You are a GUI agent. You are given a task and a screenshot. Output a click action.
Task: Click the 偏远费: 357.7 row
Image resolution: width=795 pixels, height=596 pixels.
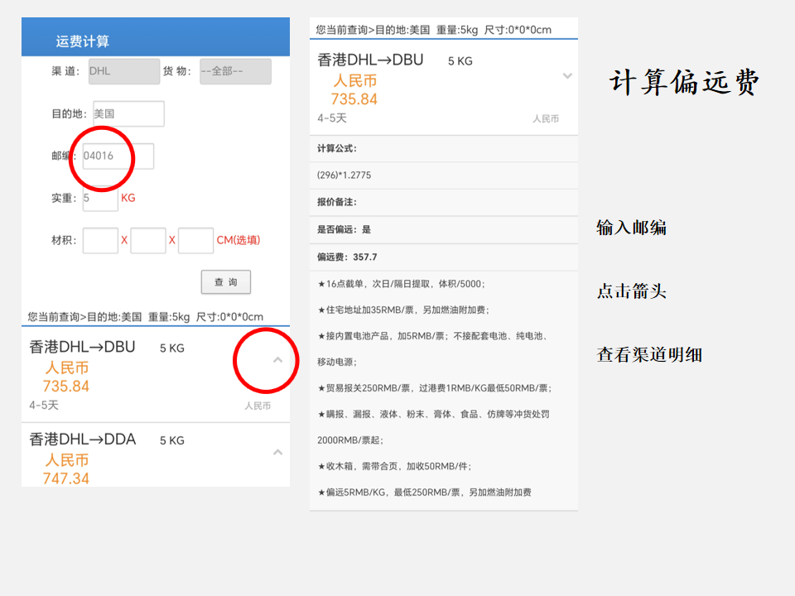tap(347, 257)
